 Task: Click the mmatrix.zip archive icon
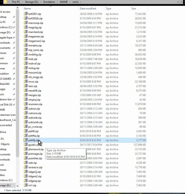click(x=26, y=45)
